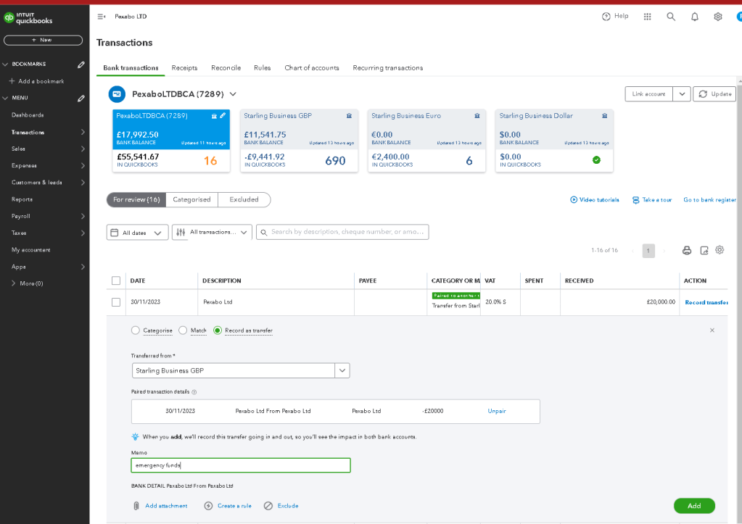Open the Link account dropdown arrow
The width and height of the screenshot is (742, 524).
point(682,94)
